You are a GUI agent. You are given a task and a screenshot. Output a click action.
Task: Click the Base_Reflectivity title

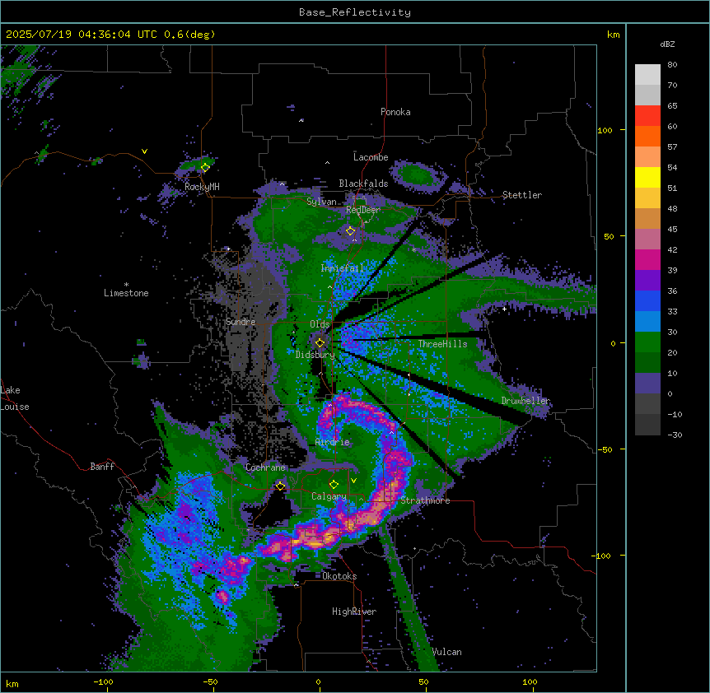[x=355, y=12]
